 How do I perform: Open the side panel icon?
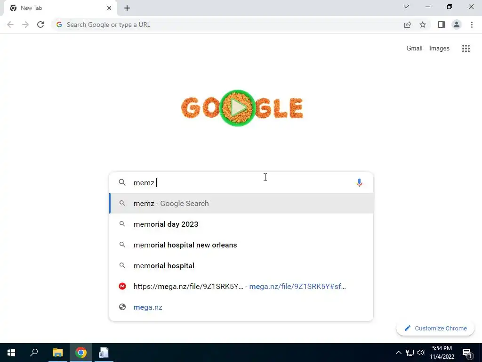click(442, 25)
